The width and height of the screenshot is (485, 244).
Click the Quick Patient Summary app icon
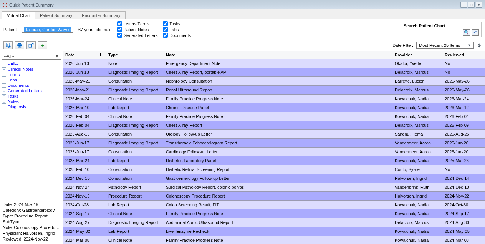click(x=5, y=5)
